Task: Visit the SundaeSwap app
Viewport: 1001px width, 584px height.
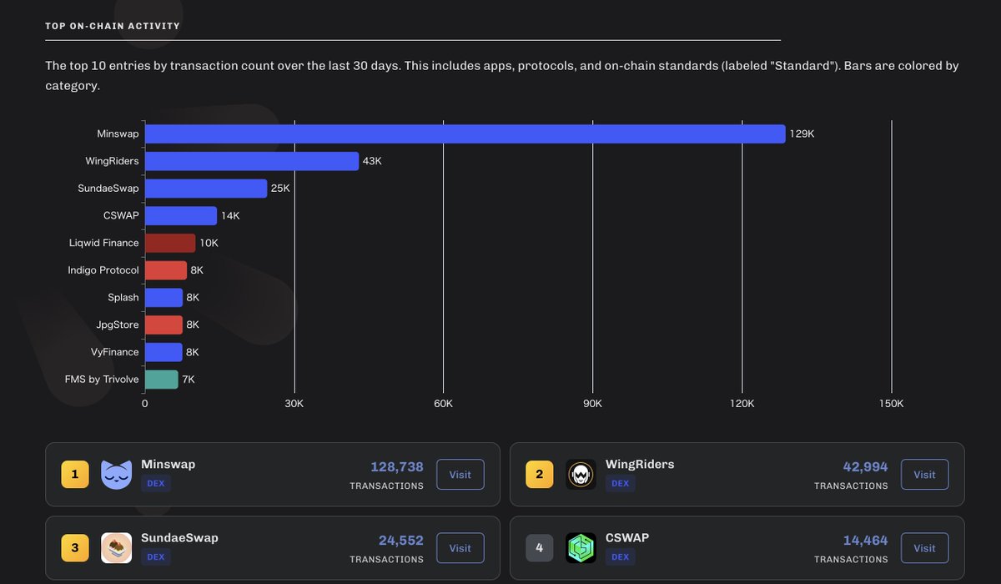Action: 460,548
